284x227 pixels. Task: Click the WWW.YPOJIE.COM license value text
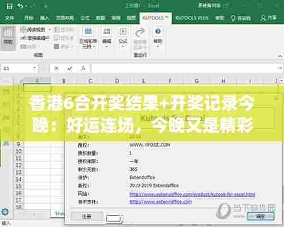coord(149,145)
